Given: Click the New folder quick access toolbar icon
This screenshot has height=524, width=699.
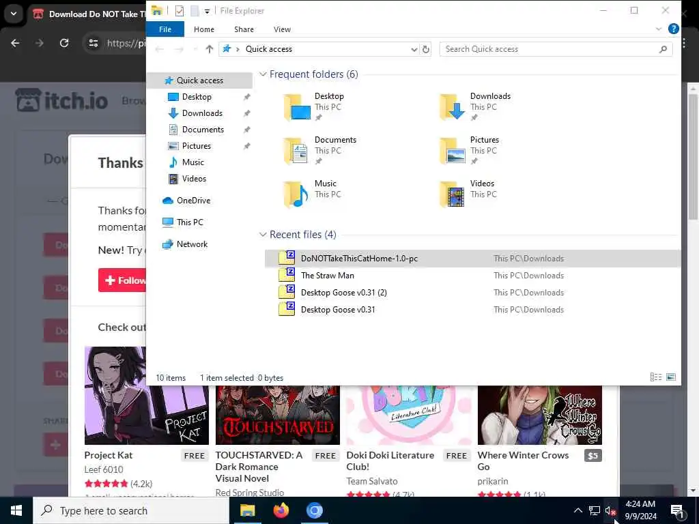Looking at the screenshot, I should pyautogui.click(x=195, y=11).
